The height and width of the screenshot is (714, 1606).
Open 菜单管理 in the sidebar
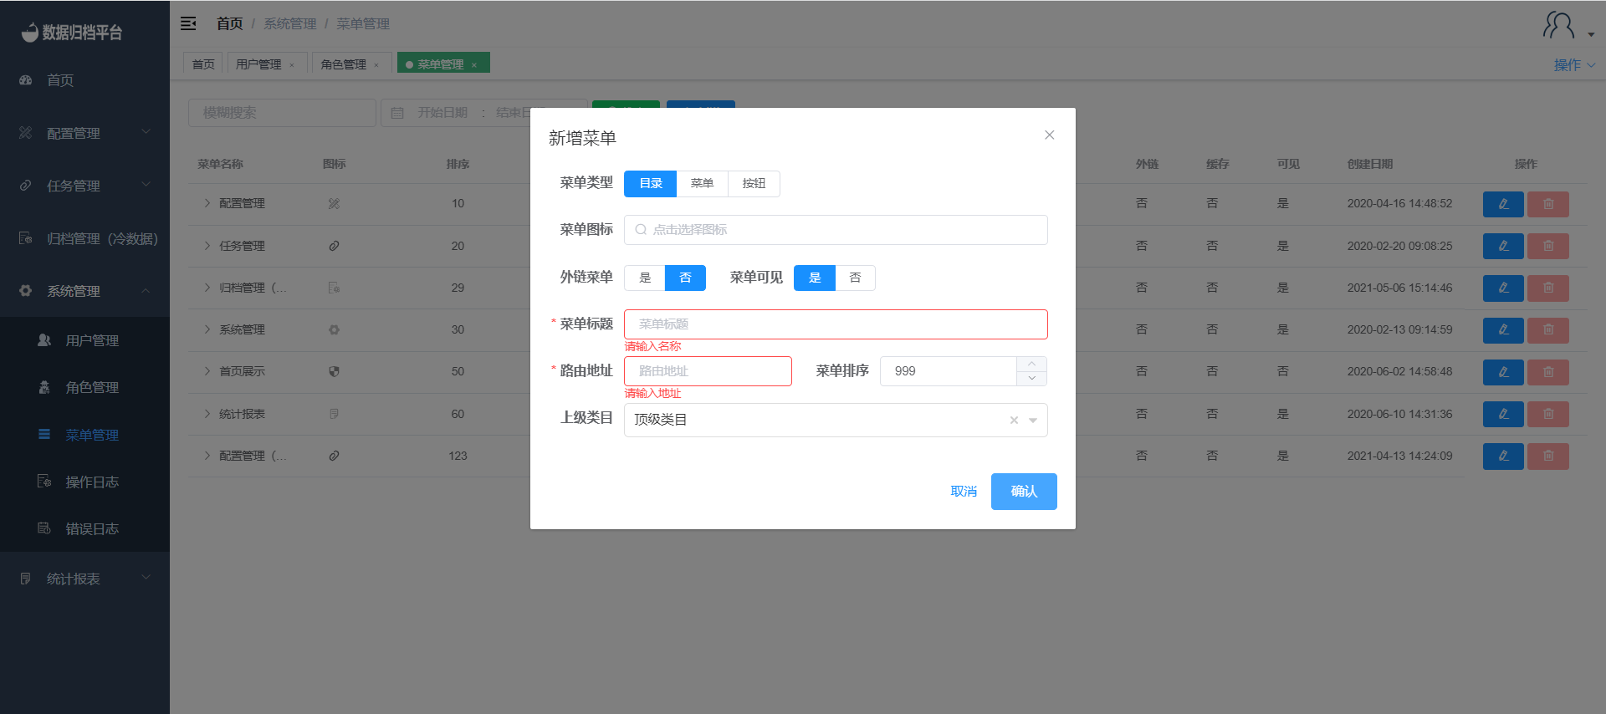pos(84,435)
